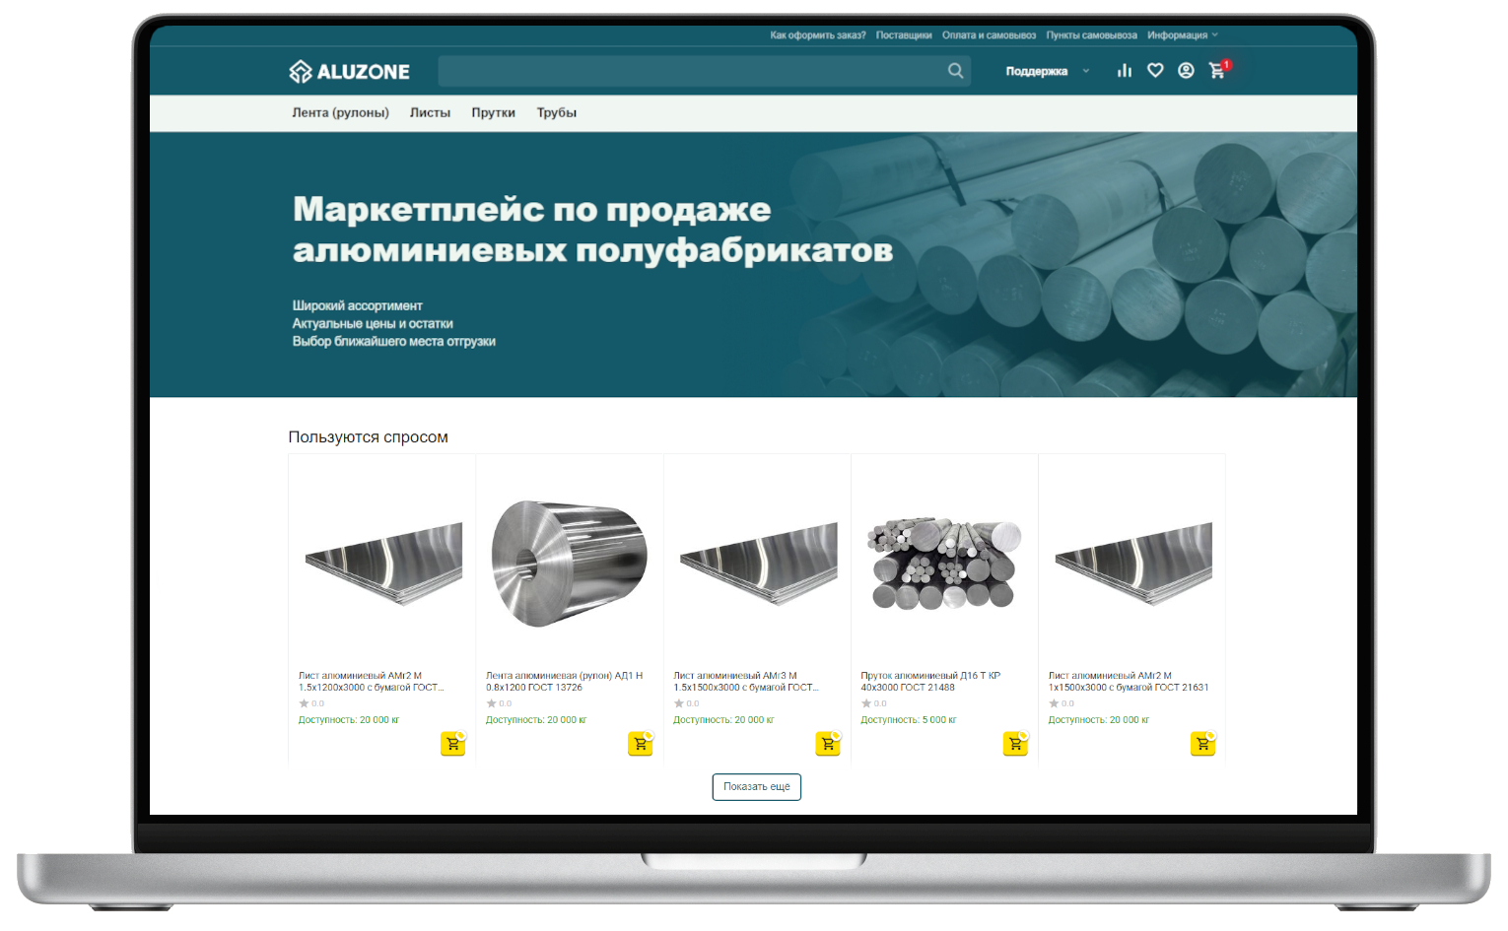Viewport: 1508px width, 931px height.
Task: Click the search input field
Action: pyautogui.click(x=690, y=71)
